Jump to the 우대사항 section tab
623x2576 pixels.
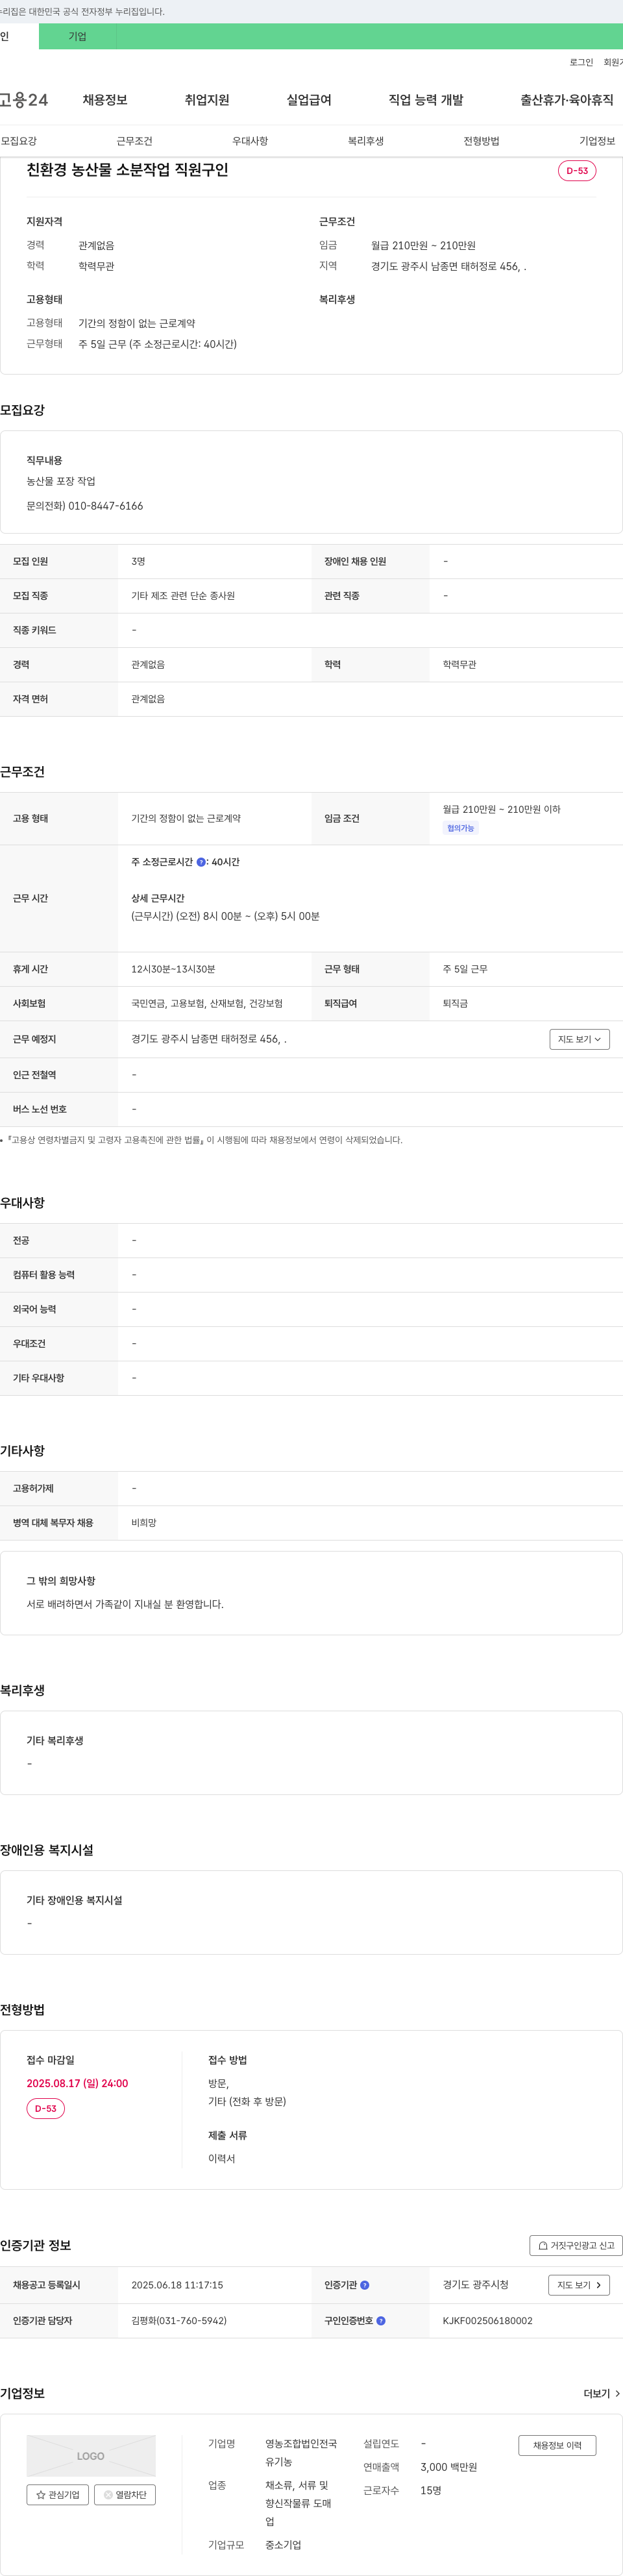250,141
